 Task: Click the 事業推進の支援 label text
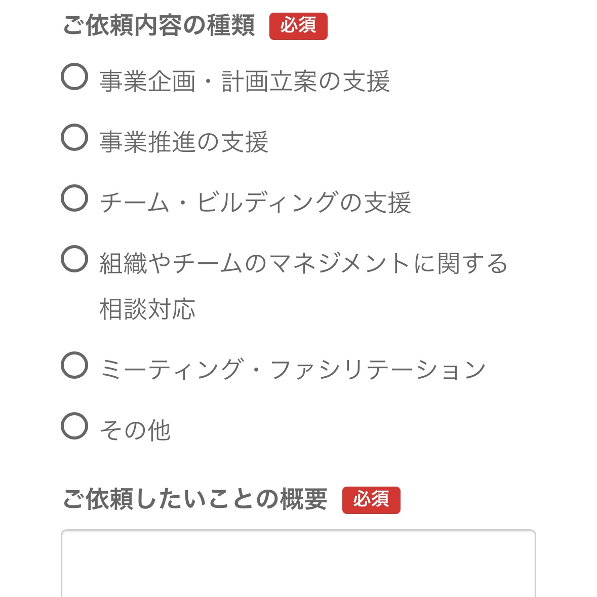point(185,139)
